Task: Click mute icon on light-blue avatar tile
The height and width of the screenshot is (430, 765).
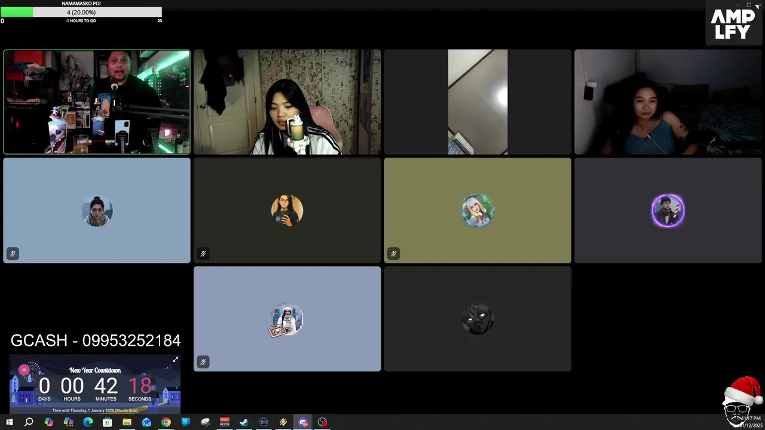Action: pos(13,254)
